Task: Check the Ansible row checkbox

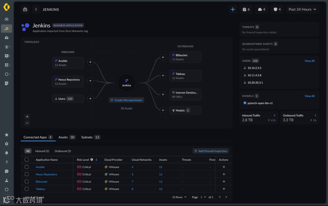Action: pyautogui.click(x=26, y=167)
